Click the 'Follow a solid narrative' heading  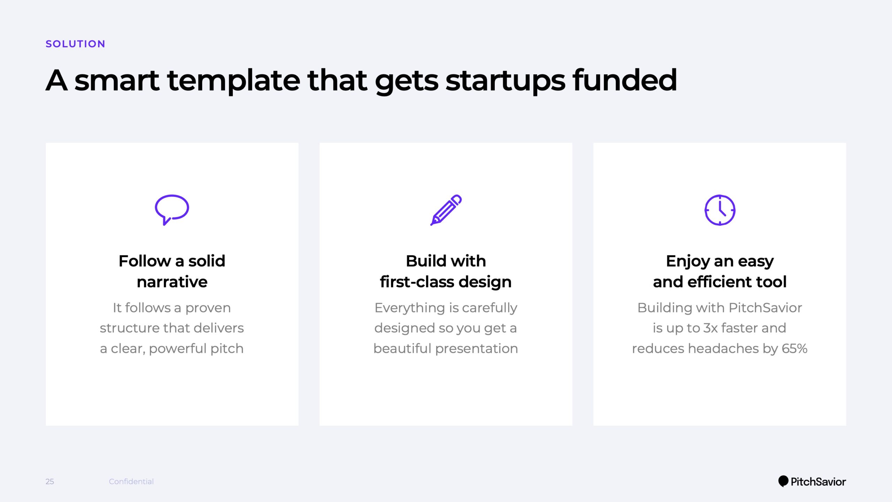[172, 271]
